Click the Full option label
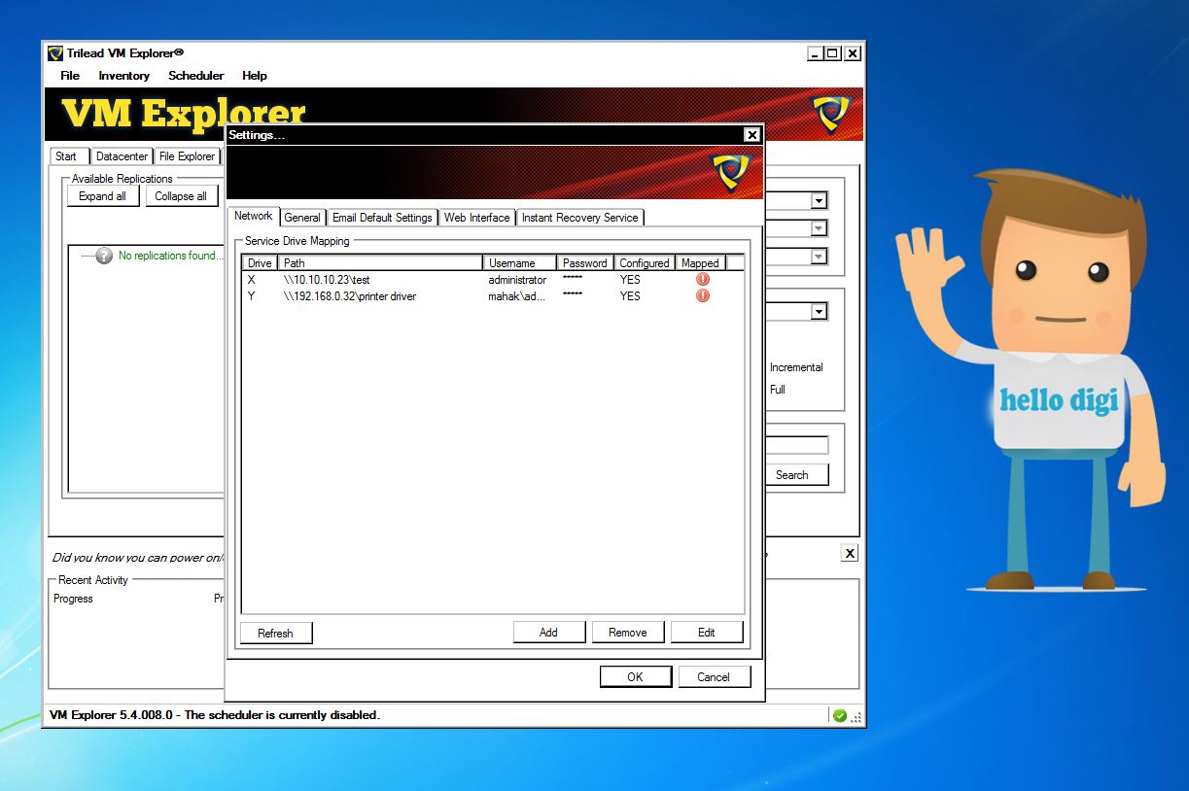Image resolution: width=1189 pixels, height=791 pixels. point(778,390)
